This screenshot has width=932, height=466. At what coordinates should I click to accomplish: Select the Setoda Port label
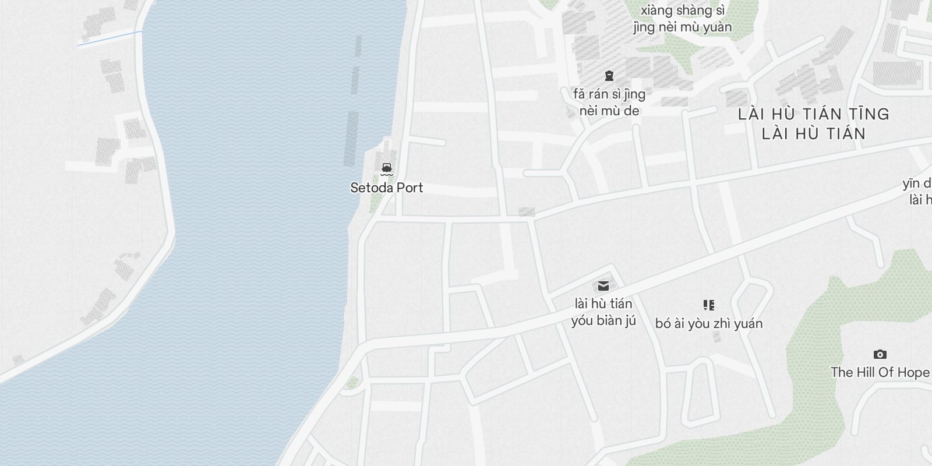387,188
